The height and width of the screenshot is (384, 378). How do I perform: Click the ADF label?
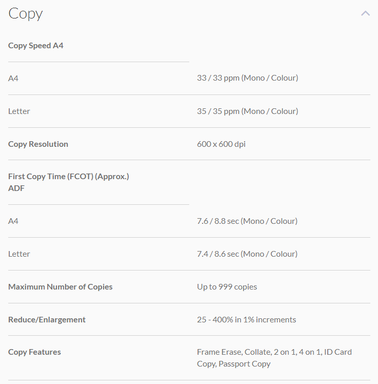pyautogui.click(x=16, y=188)
